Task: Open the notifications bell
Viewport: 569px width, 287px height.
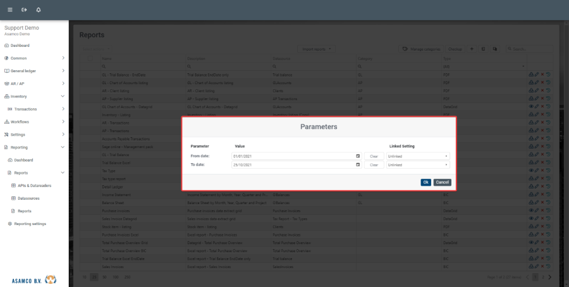Action: pyautogui.click(x=39, y=10)
